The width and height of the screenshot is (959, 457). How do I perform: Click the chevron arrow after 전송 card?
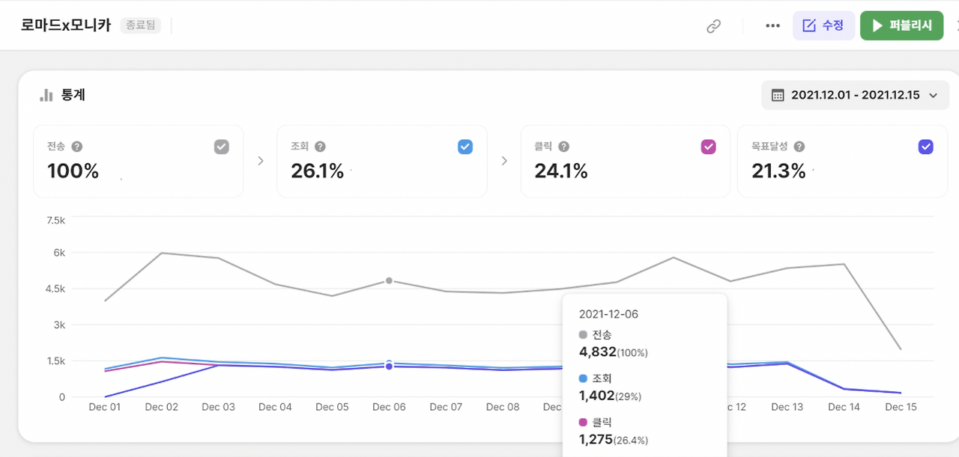click(x=260, y=161)
